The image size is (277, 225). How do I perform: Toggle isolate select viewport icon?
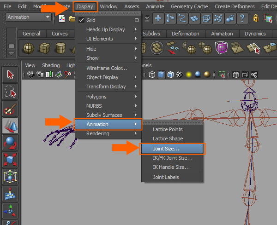pos(222,75)
